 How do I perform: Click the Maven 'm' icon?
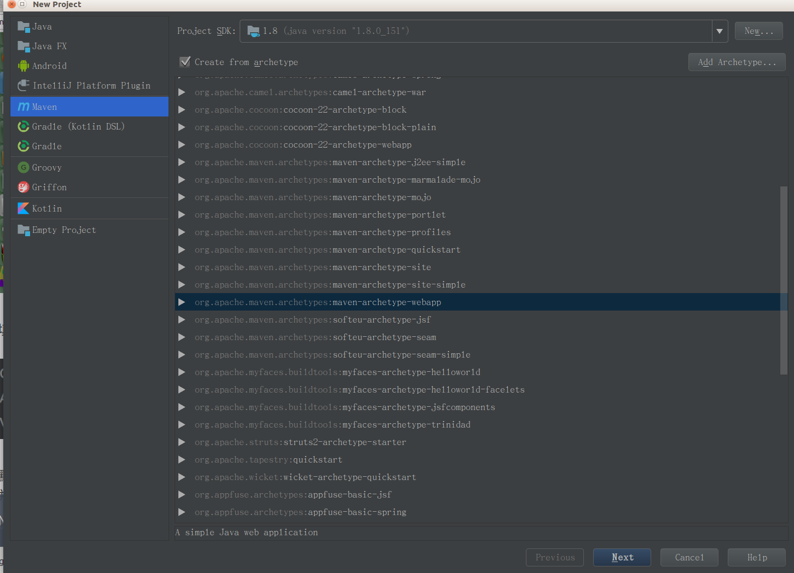pos(24,107)
